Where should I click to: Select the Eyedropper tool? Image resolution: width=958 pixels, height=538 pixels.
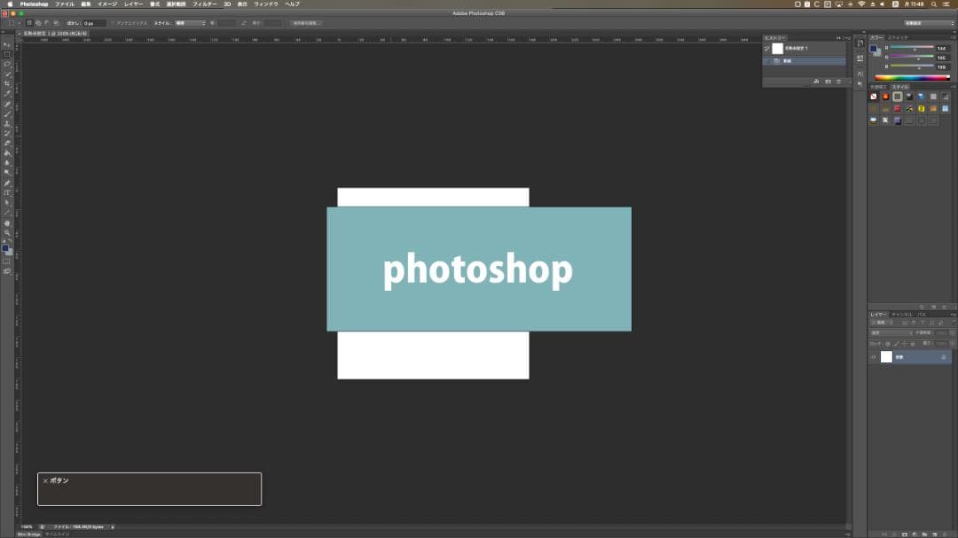click(7, 93)
